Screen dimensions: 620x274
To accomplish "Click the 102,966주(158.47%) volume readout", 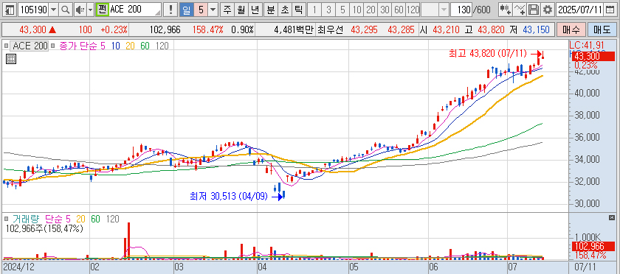I will (44, 228).
